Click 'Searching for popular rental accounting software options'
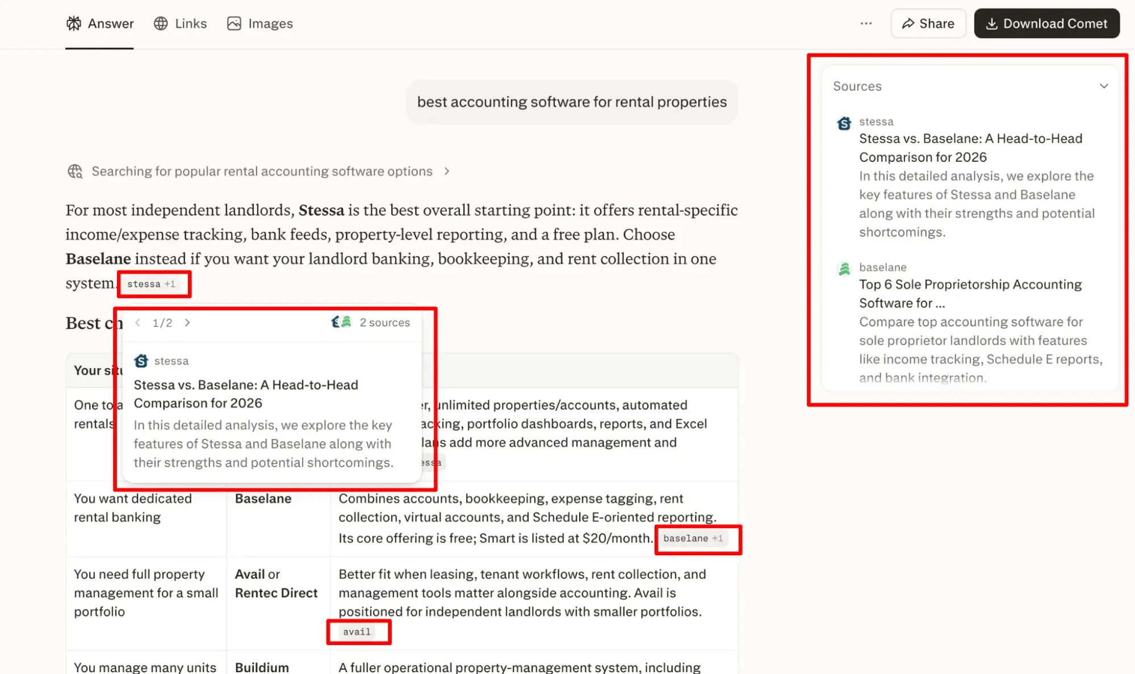This screenshot has height=674, width=1135. [x=262, y=171]
